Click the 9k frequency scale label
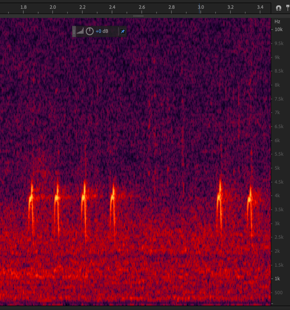 pyautogui.click(x=277, y=57)
